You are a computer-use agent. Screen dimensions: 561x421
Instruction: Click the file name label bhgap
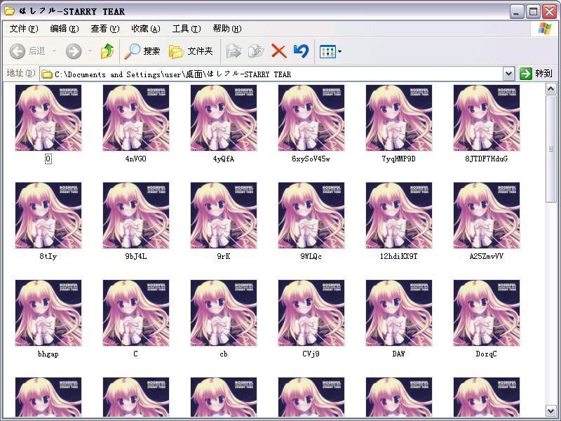coord(48,354)
